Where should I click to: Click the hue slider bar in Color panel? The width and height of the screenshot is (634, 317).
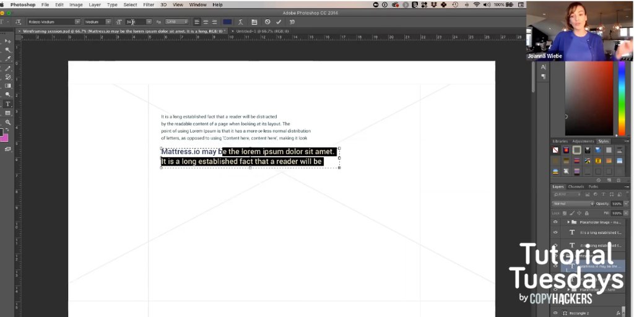click(x=622, y=99)
